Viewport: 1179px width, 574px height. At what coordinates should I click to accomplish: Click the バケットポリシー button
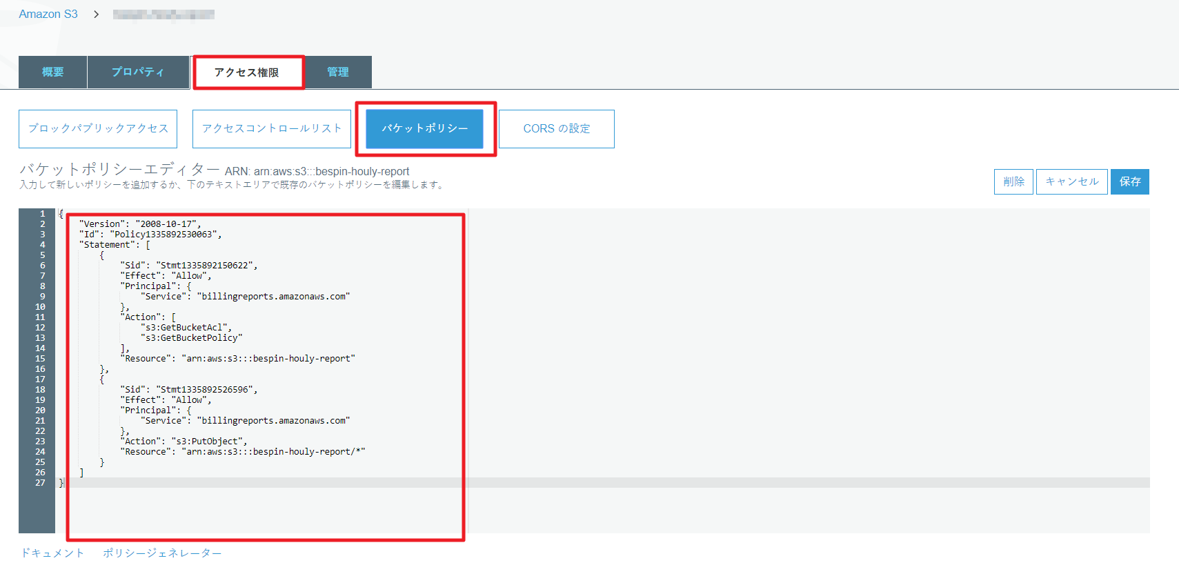coord(424,128)
